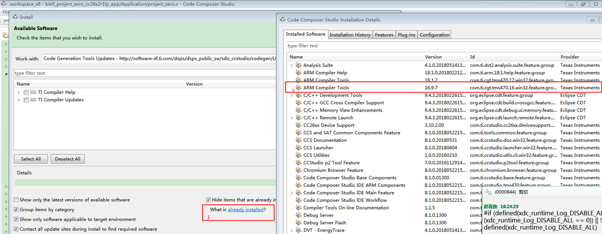Image resolution: width=602 pixels, height=234 pixels.
Task: Click the Id column header
Action: click(513, 57)
